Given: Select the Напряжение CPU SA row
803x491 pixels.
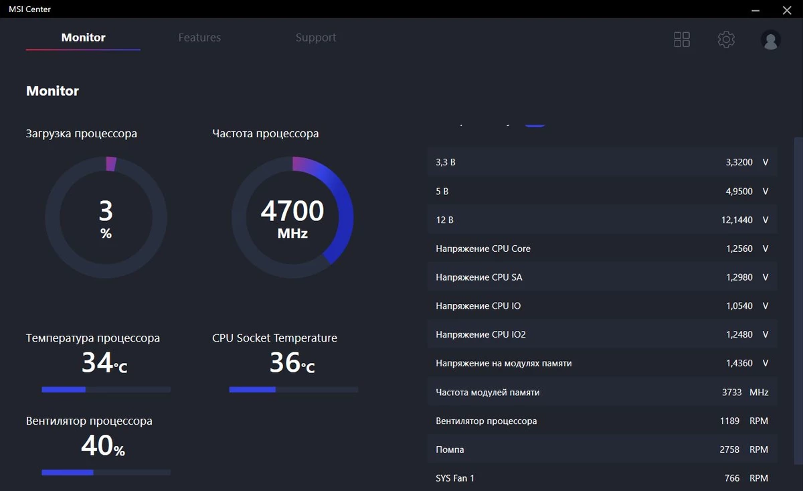Looking at the screenshot, I should coord(602,277).
